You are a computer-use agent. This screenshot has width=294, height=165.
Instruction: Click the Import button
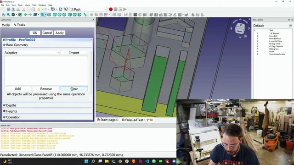pyautogui.click(x=74, y=53)
